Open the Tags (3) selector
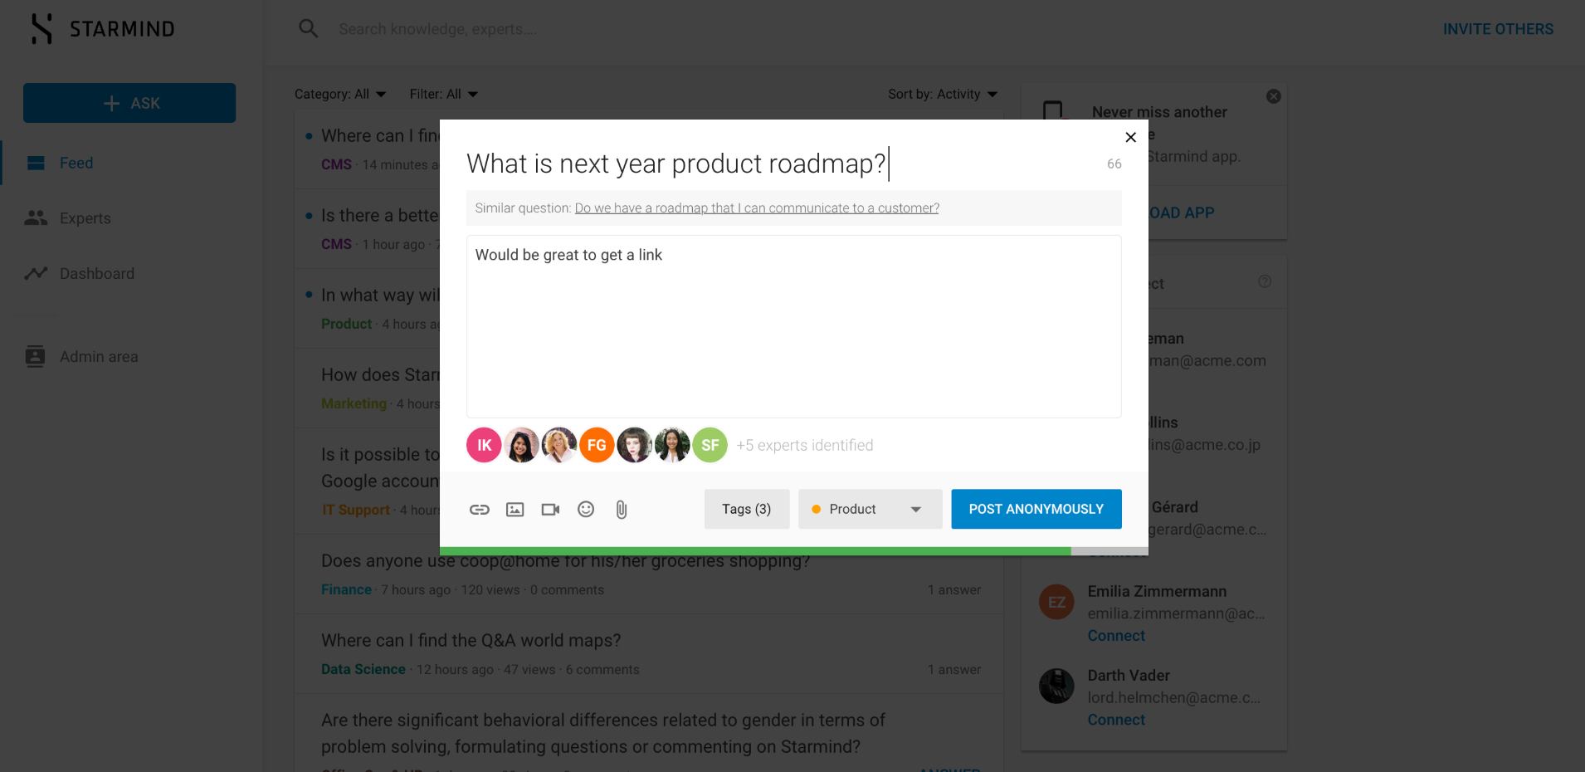Screen dimensions: 1585x772 (747, 509)
